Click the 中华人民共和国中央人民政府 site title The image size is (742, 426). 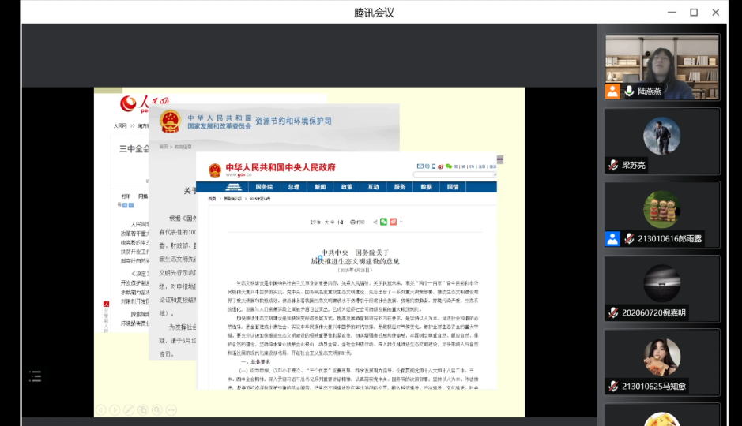click(x=280, y=168)
